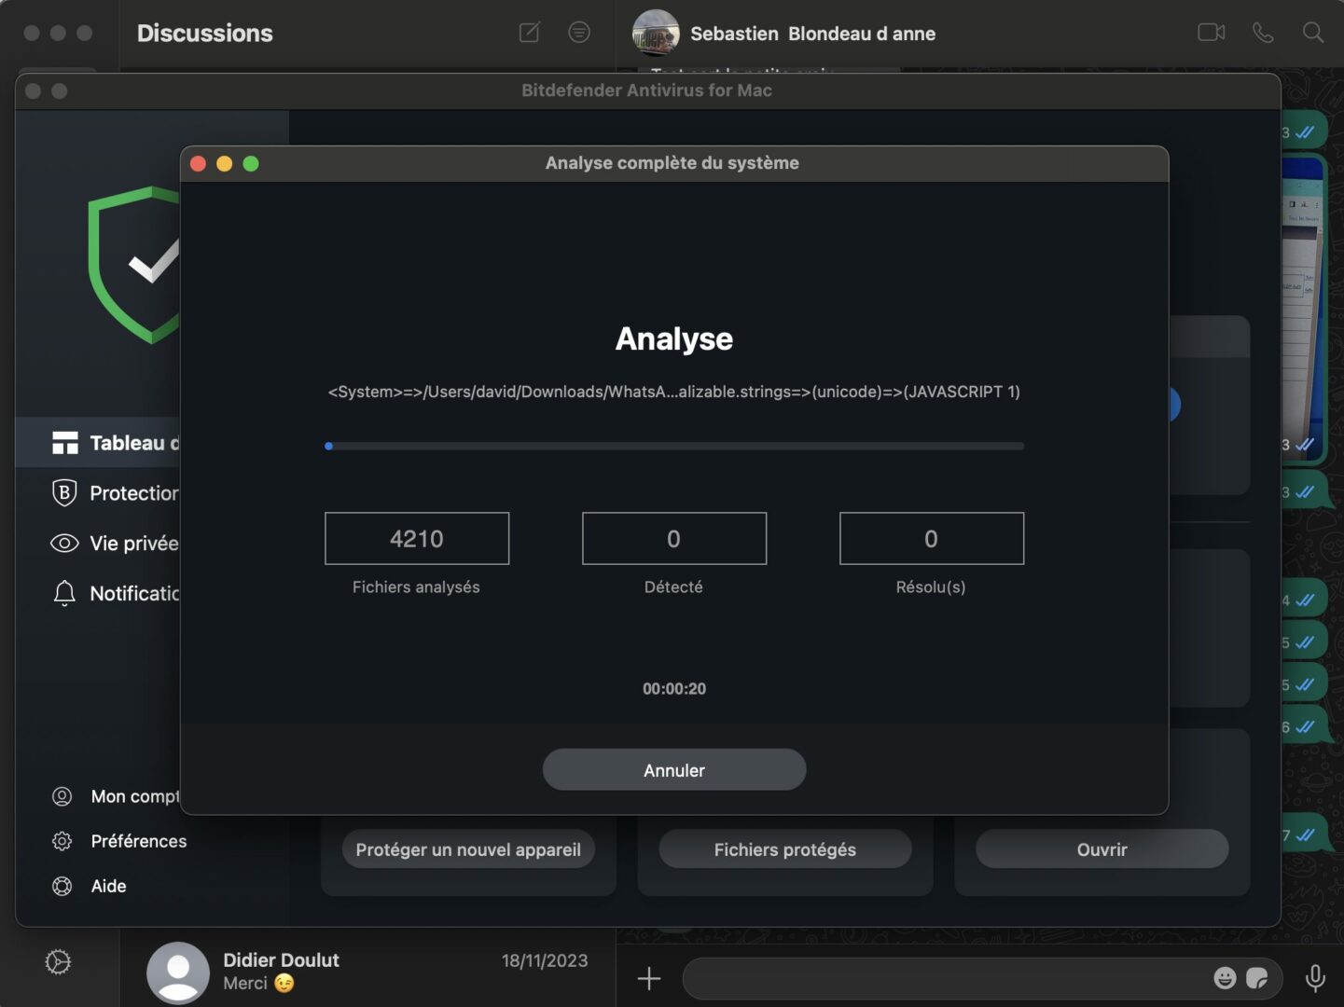Open Aide lifebuoy help icon

pos(62,886)
